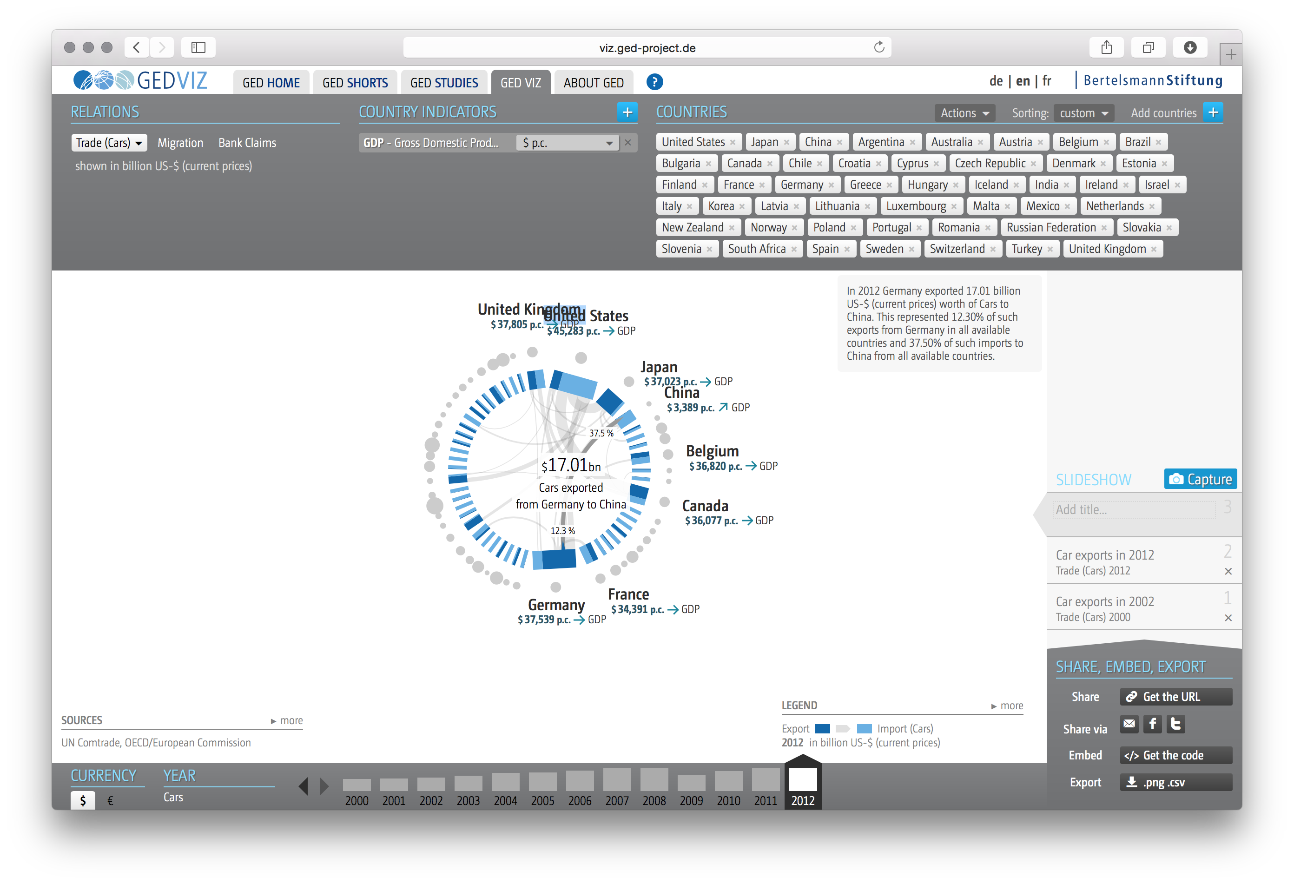Open the Sorting custom dropdown

(1083, 113)
